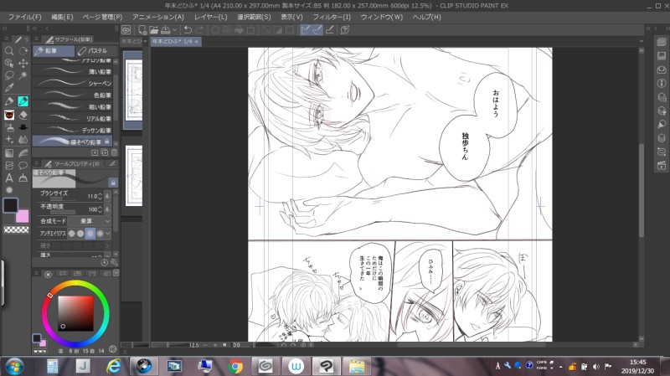Toggle the brush preview lock icon
670x376 pixels.
113,183
